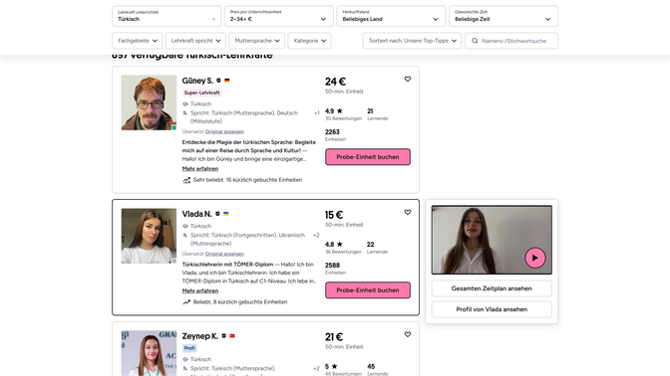Click Gesamten Zeitplan ansehen button
670x376 pixels.
point(492,288)
